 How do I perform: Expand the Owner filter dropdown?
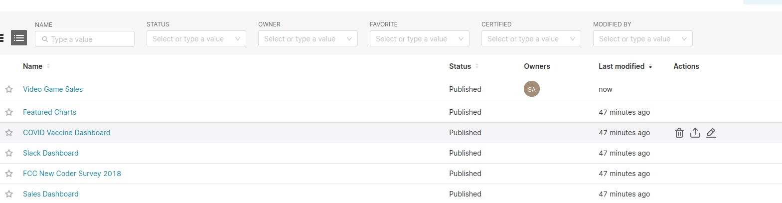[308, 38]
